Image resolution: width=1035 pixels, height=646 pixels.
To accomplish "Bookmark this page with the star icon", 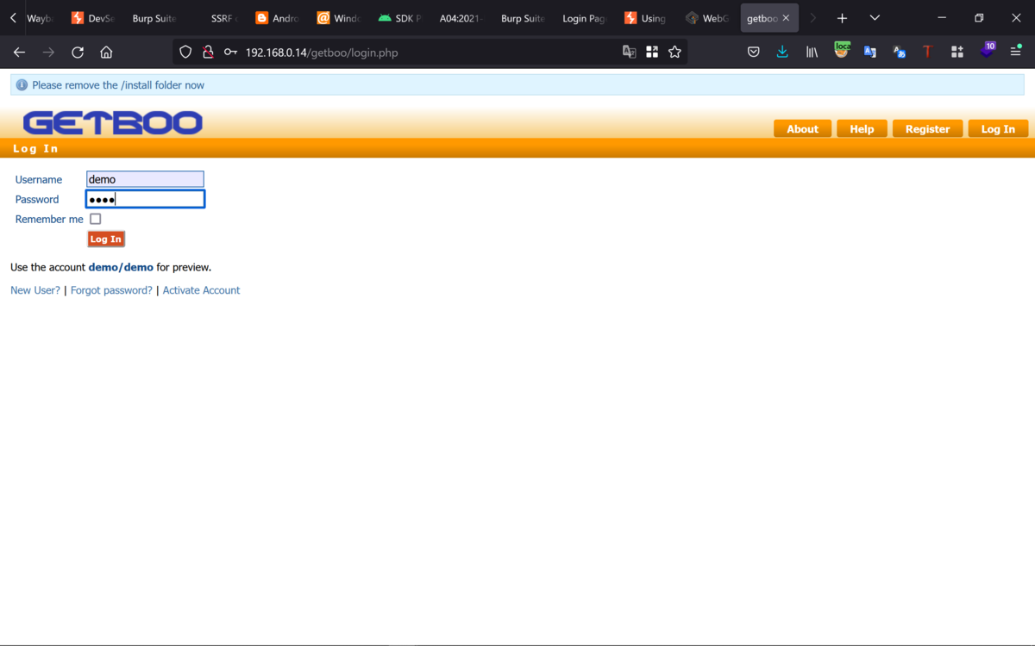I will click(674, 53).
